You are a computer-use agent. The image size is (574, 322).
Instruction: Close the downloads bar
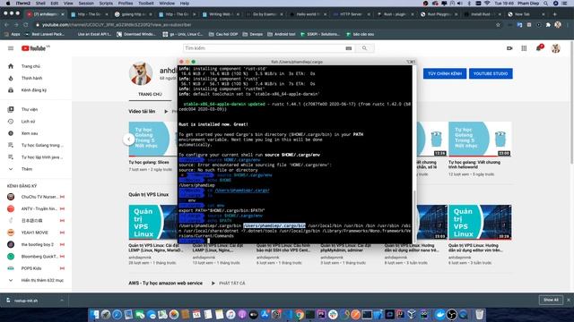point(569,301)
